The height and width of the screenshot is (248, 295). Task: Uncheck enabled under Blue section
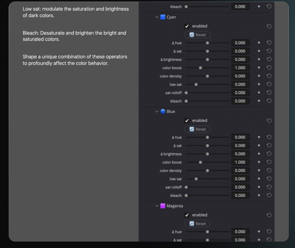187,120
